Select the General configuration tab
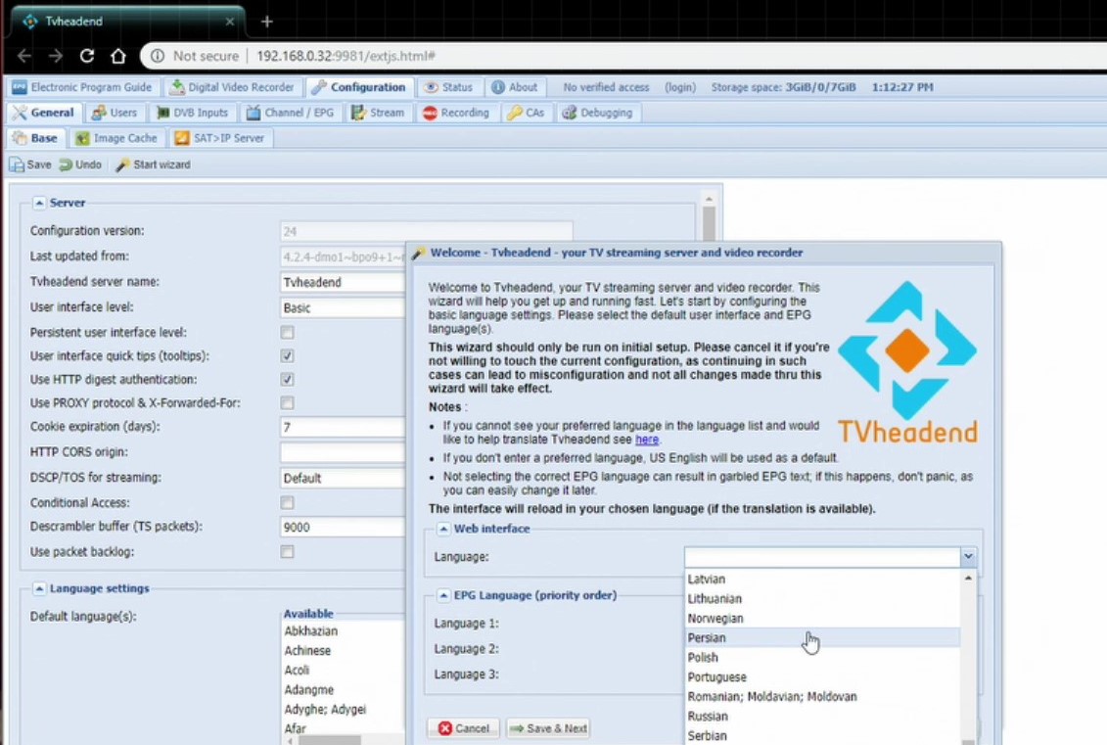Image resolution: width=1107 pixels, height=745 pixels. click(44, 113)
